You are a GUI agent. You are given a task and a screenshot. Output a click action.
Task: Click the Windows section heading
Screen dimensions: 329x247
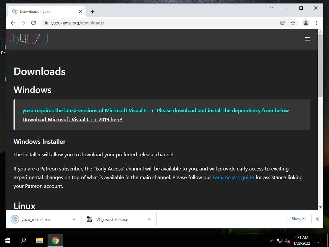pos(32,90)
